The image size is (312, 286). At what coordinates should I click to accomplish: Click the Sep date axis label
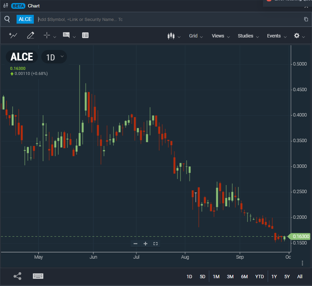point(240,257)
